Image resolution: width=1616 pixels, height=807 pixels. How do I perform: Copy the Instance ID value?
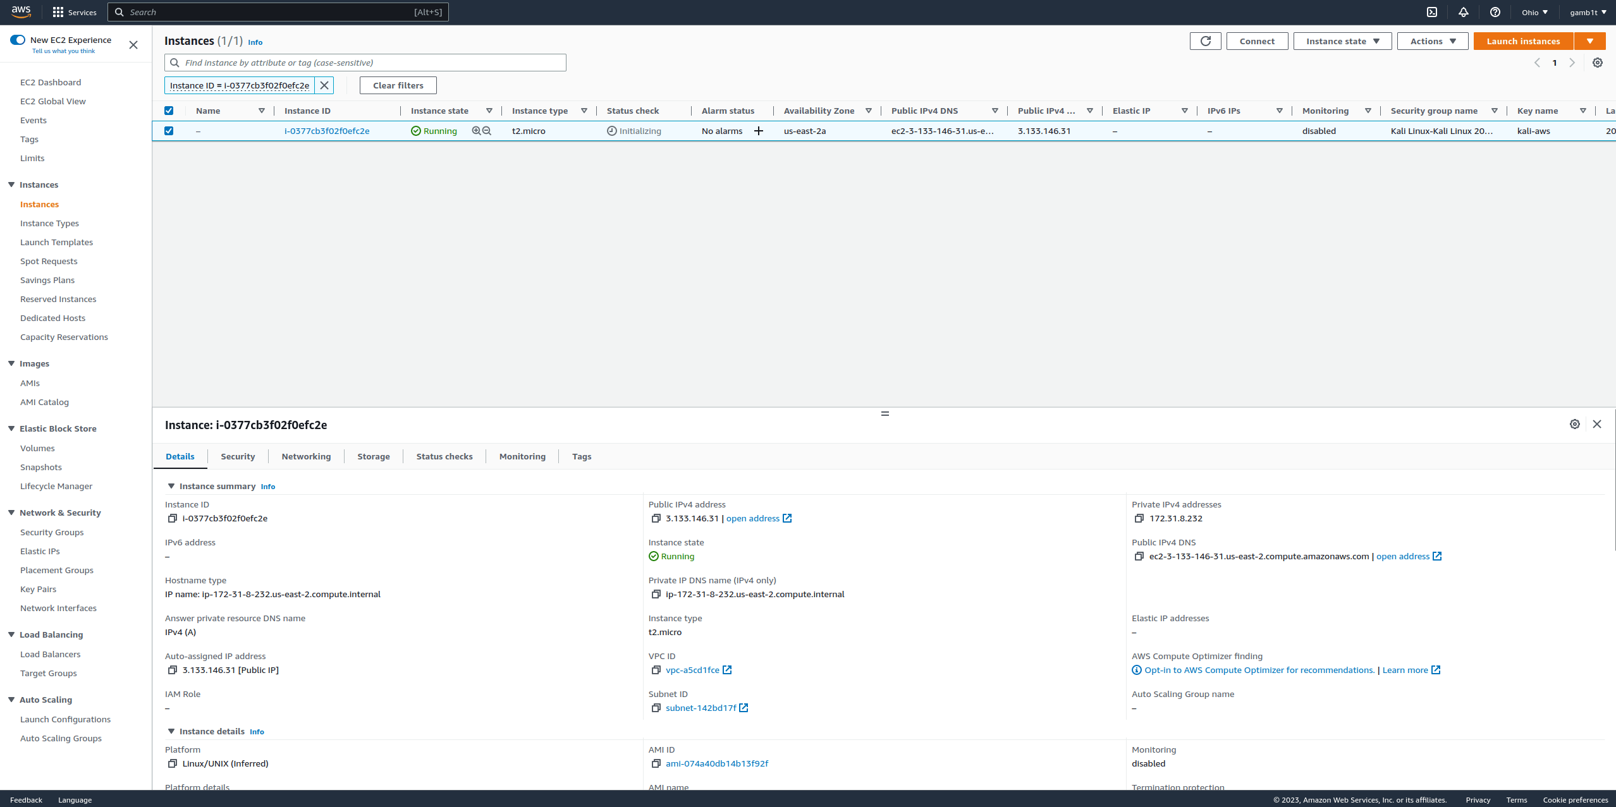tap(172, 518)
